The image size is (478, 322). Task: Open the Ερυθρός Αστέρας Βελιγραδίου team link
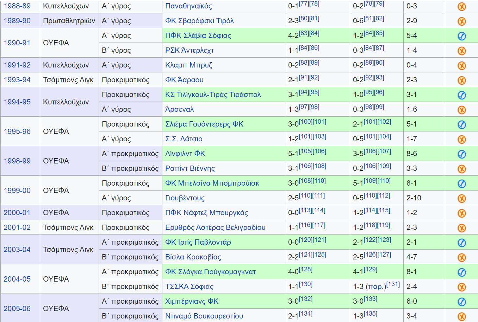pos(215,227)
